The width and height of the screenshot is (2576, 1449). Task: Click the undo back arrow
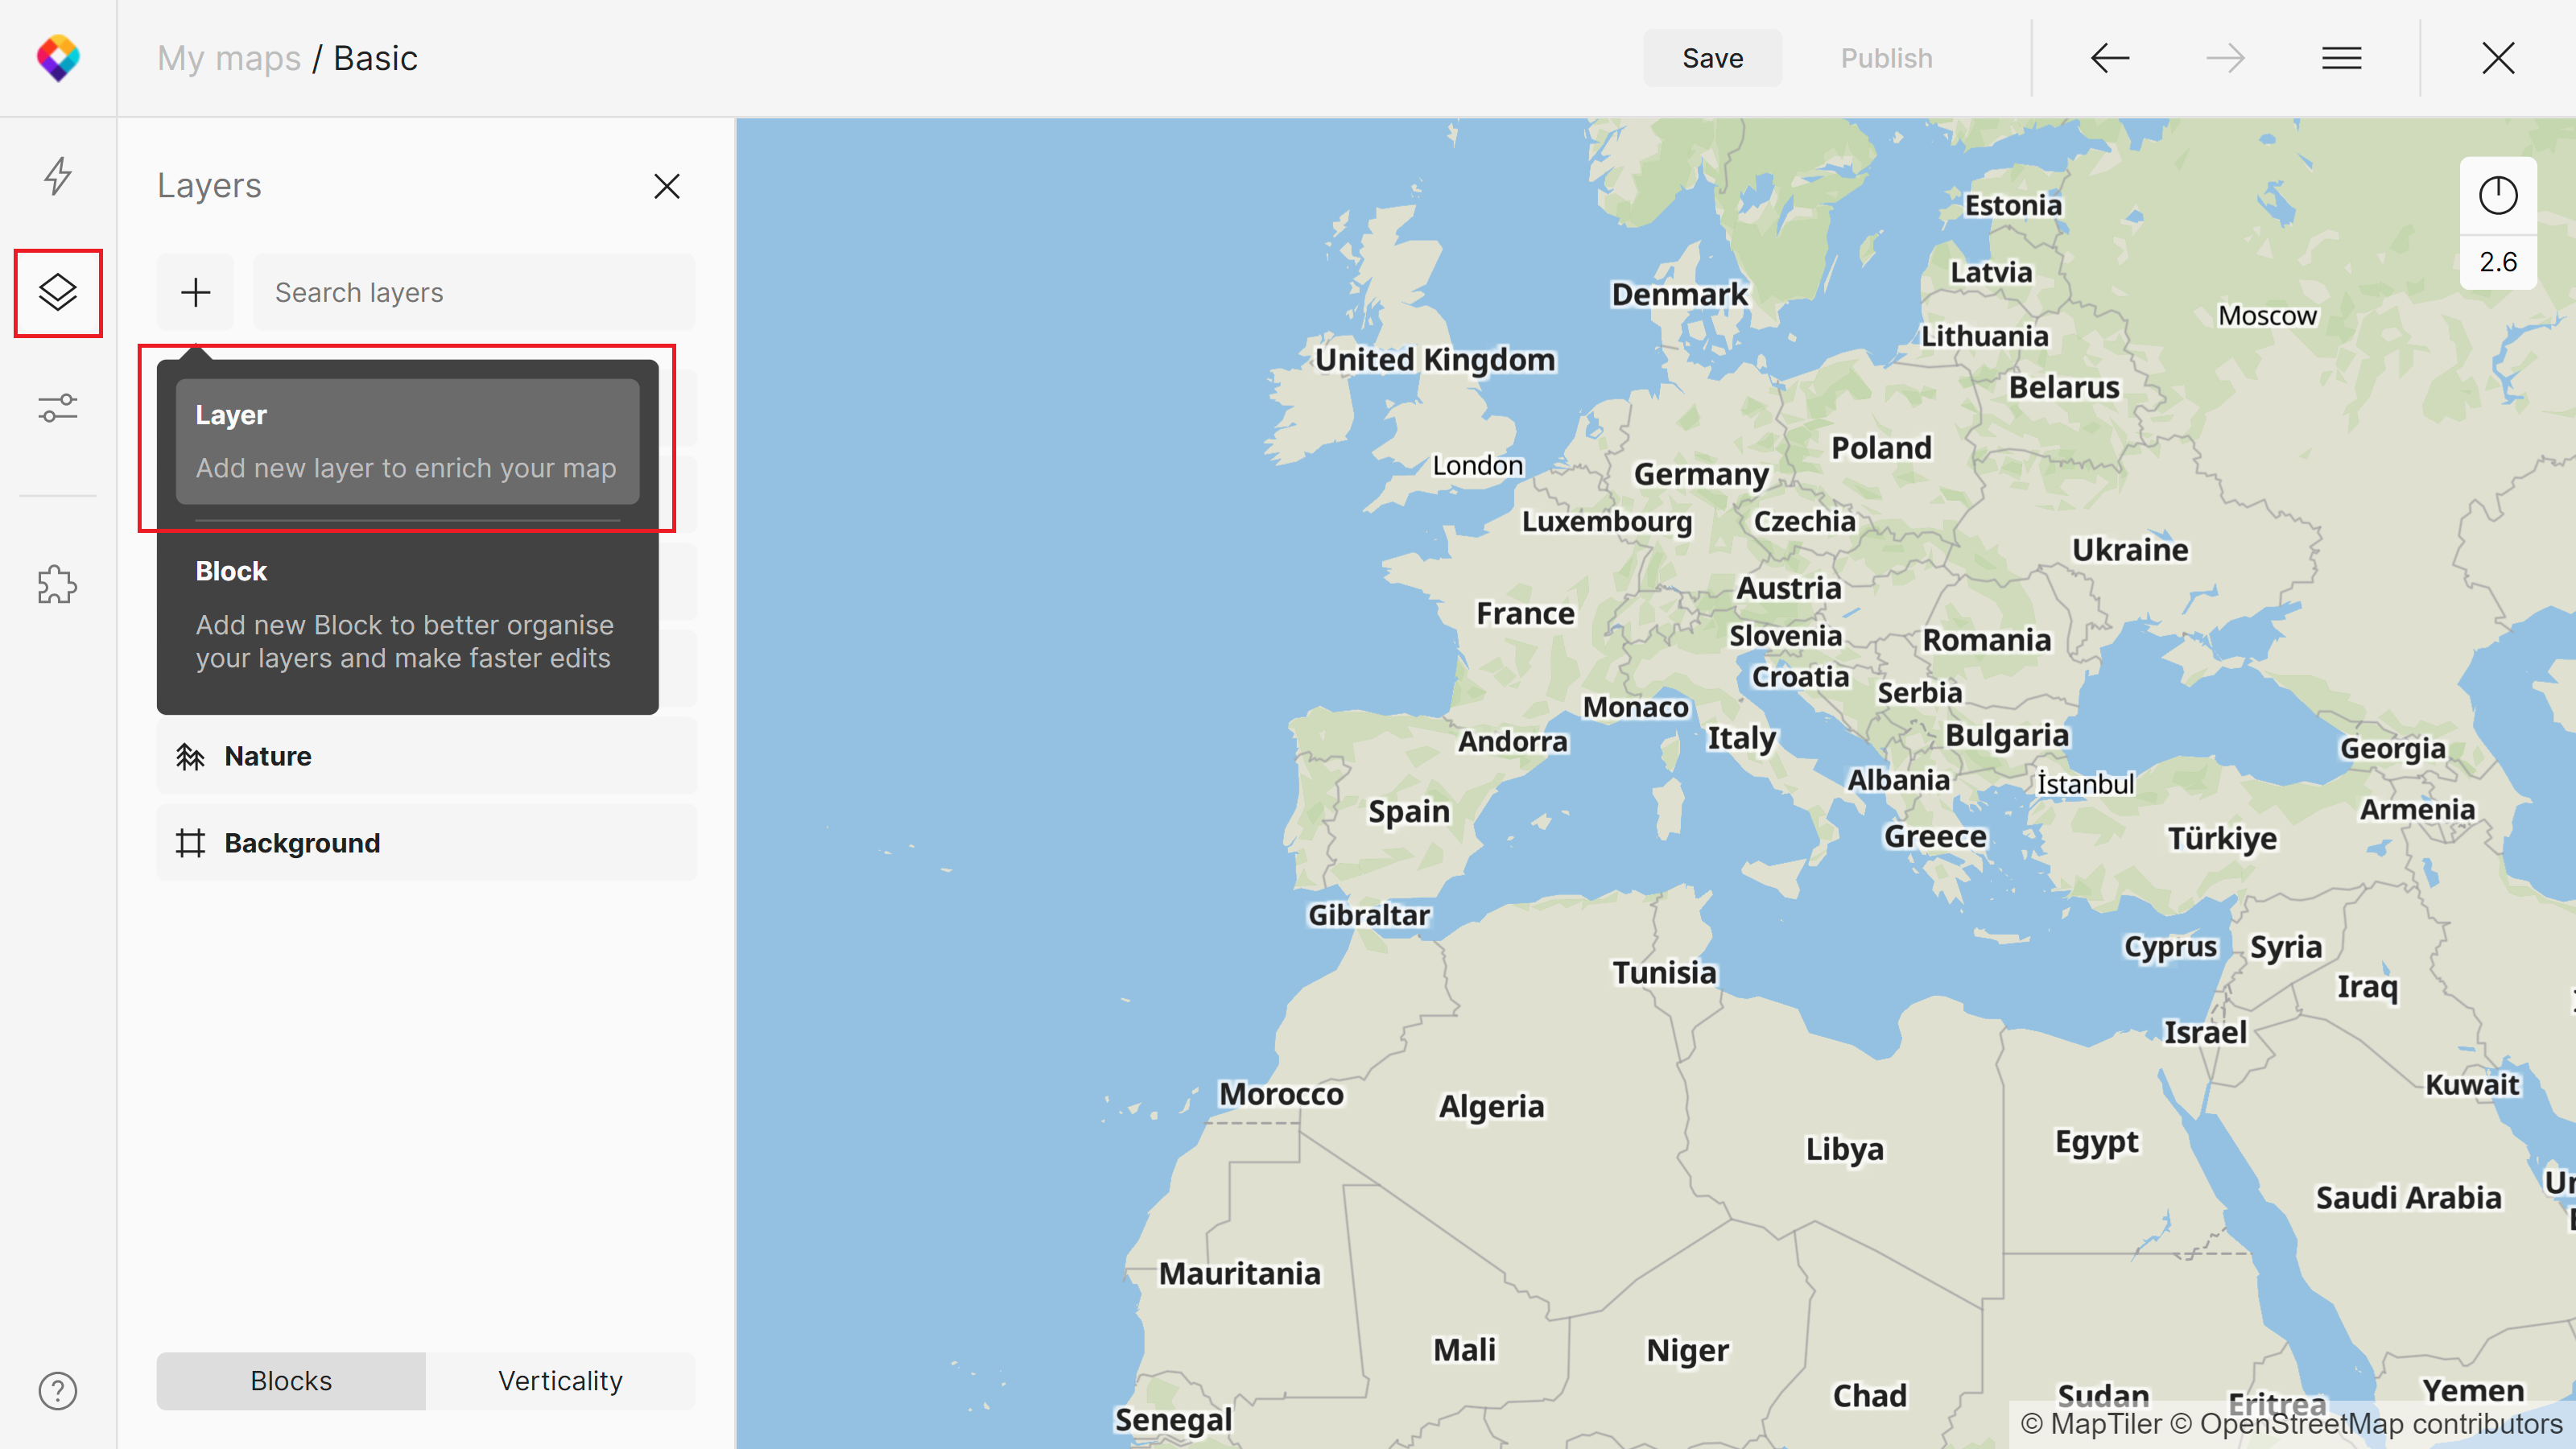[2110, 58]
